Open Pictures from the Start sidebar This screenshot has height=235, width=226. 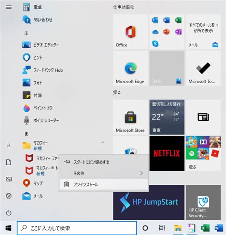click(x=9, y=179)
